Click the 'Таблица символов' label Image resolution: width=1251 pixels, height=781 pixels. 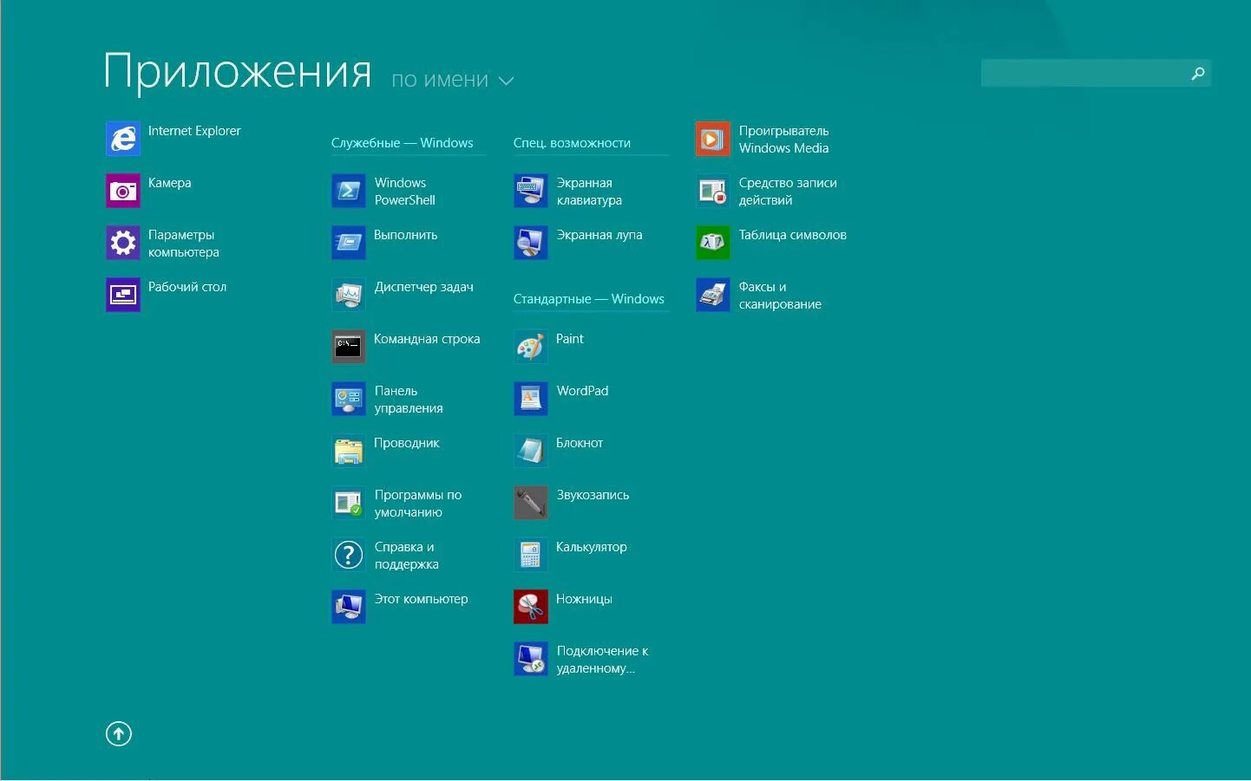click(x=793, y=235)
